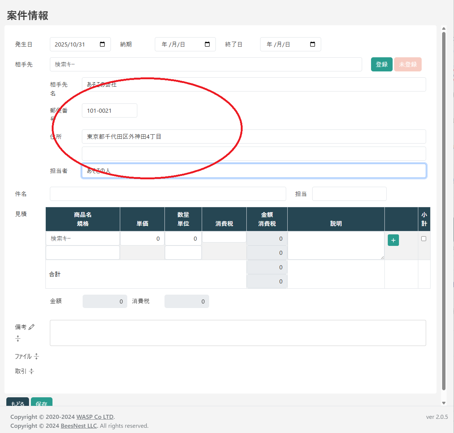This screenshot has height=433, width=454.
Task: Click the もどる button
Action: point(17,402)
